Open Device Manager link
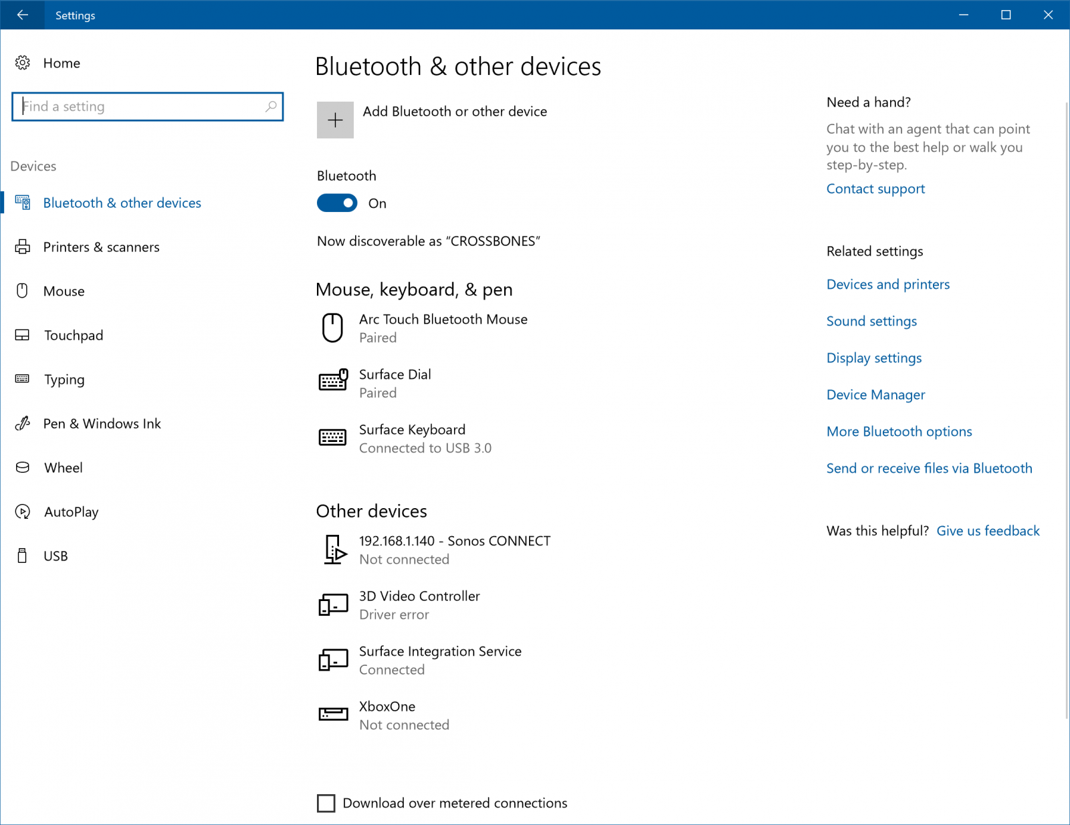Viewport: 1070px width, 825px height. click(875, 394)
